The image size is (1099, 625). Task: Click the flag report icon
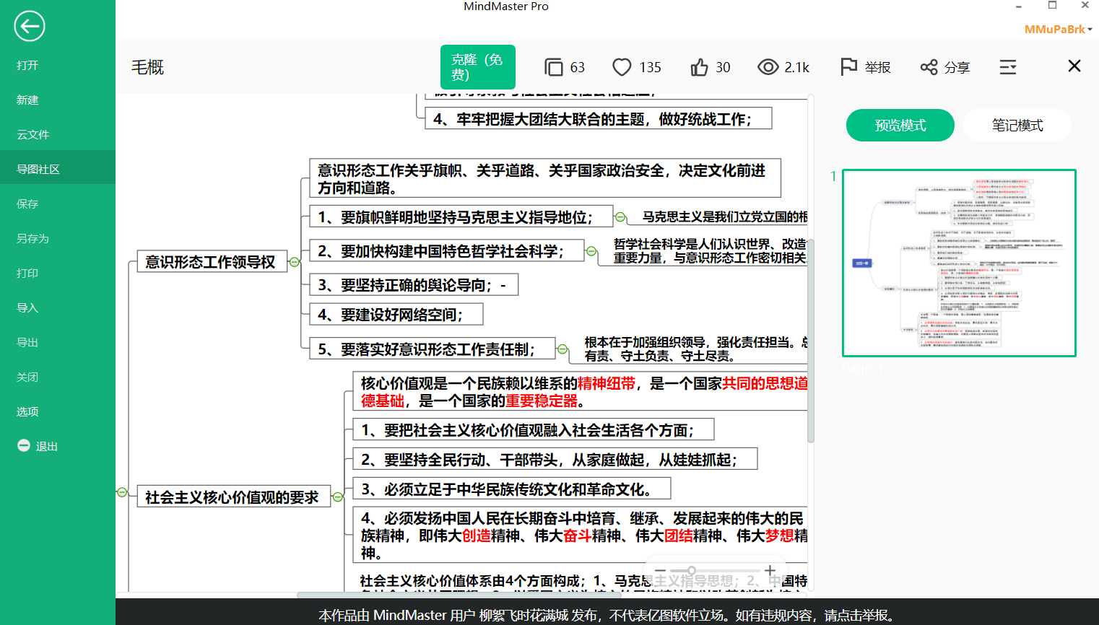click(x=848, y=67)
